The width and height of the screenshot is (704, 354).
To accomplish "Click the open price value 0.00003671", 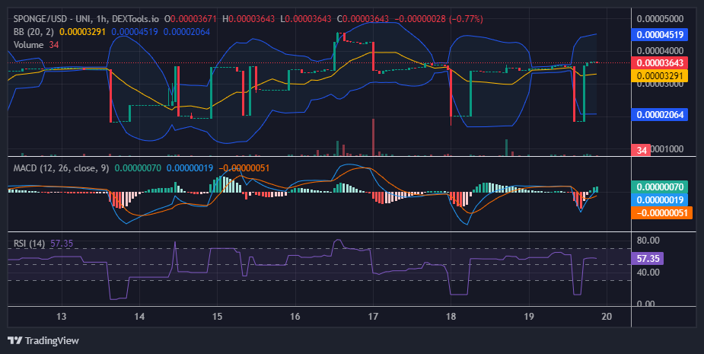I will click(x=193, y=19).
